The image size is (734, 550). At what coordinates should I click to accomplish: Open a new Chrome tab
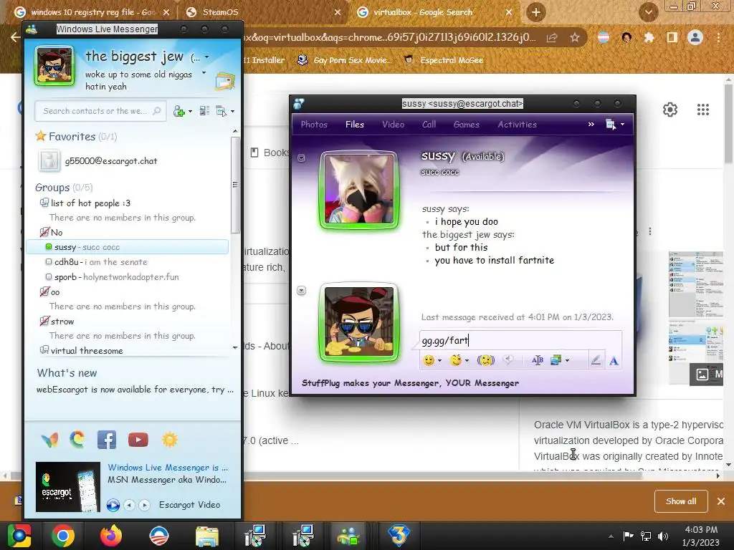536,13
